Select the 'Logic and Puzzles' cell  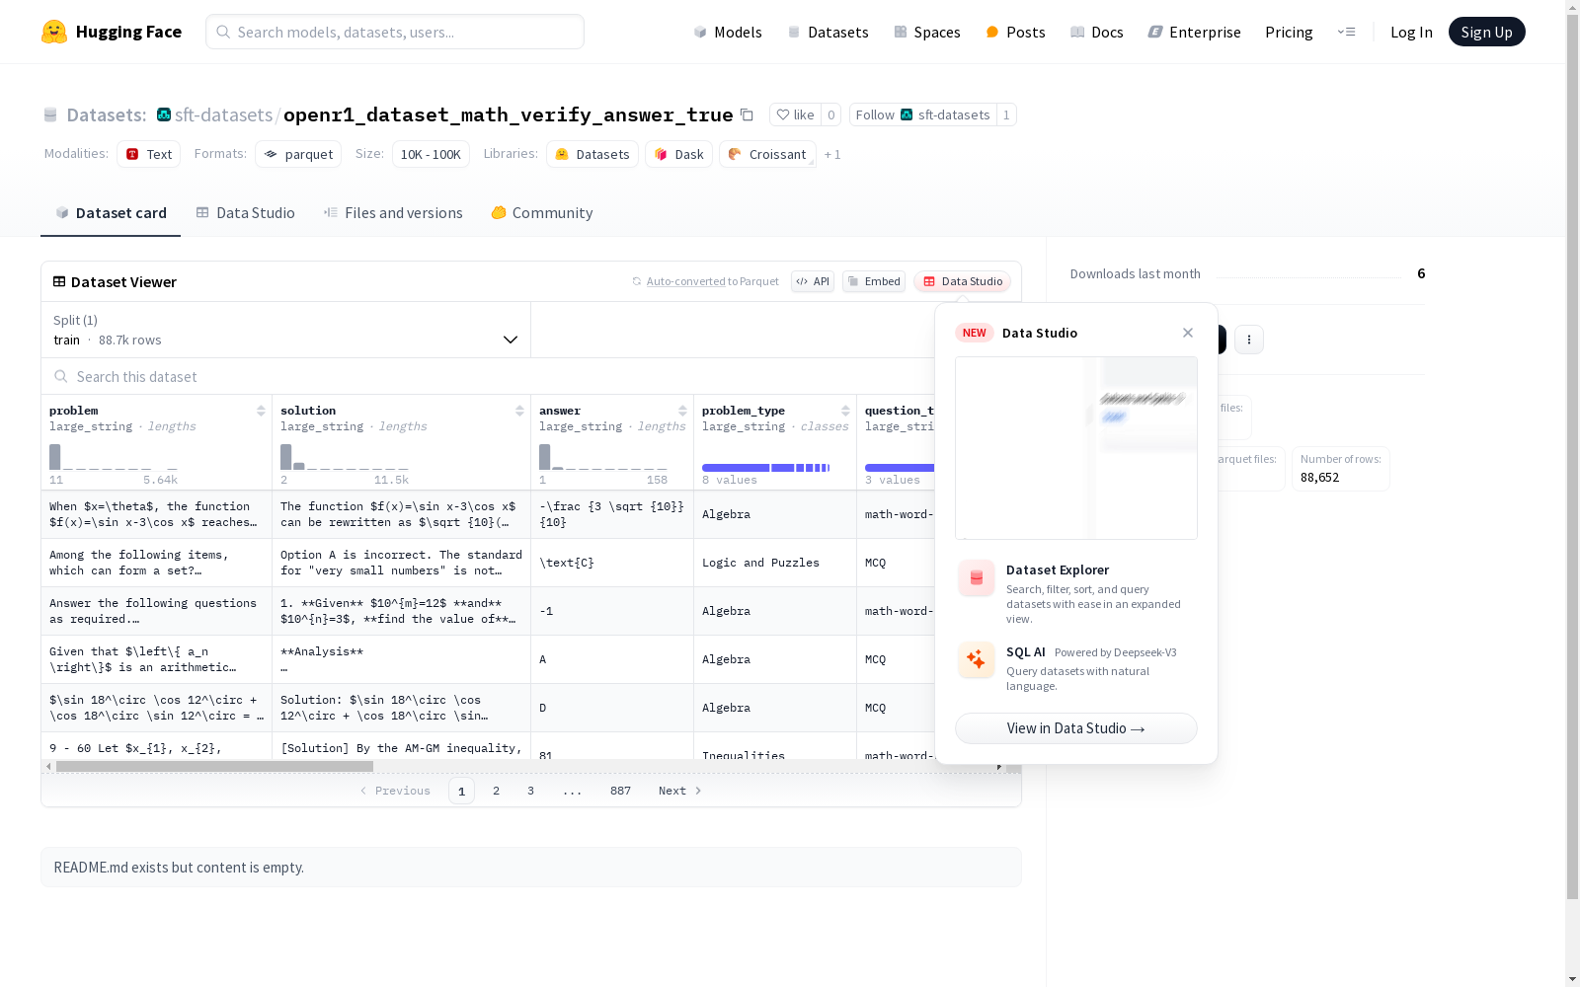[x=775, y=563]
